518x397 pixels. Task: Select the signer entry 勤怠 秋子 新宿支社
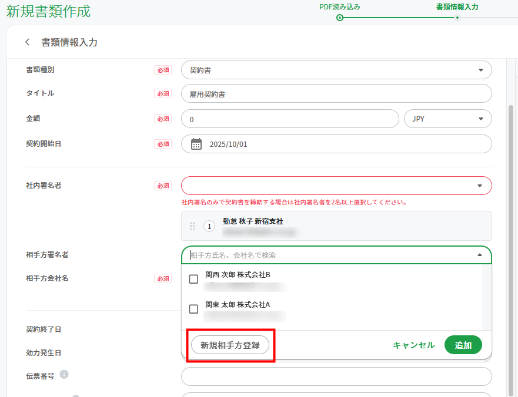(x=336, y=226)
